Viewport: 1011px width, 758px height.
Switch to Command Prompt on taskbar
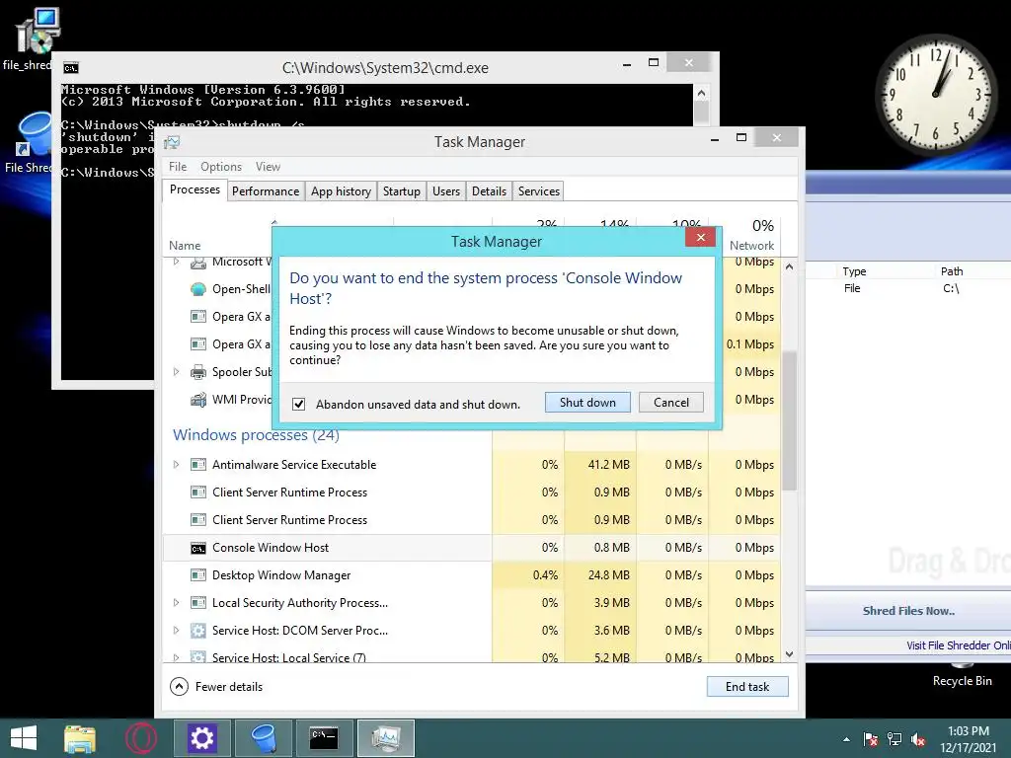[324, 738]
